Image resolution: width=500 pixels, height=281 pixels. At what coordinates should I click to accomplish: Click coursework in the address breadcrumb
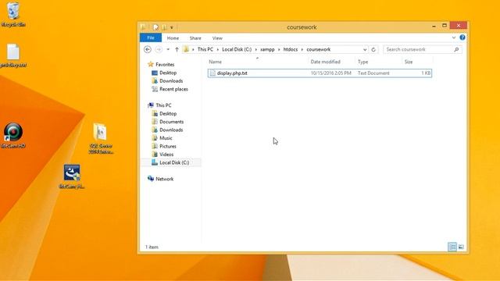(319, 49)
